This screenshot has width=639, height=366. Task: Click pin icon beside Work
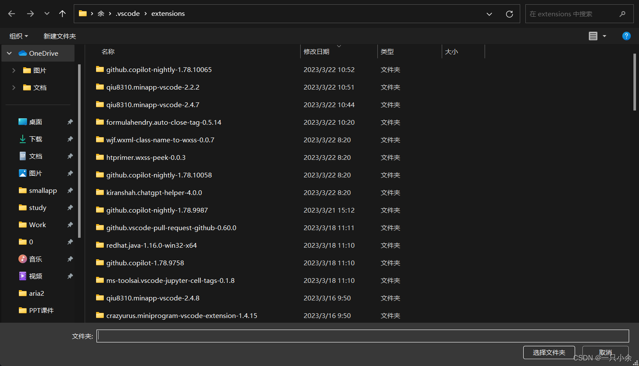[70, 225]
